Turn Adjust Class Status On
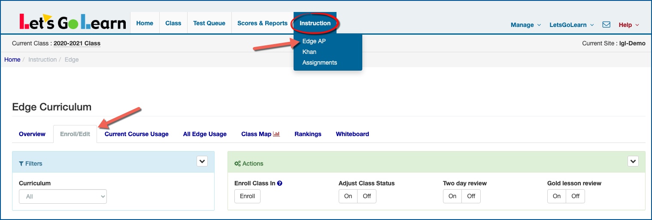Screen dimensions: 652x220 (x=348, y=196)
